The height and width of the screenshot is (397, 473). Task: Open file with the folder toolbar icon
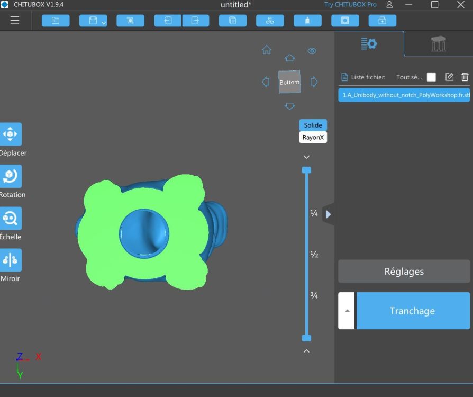56,21
